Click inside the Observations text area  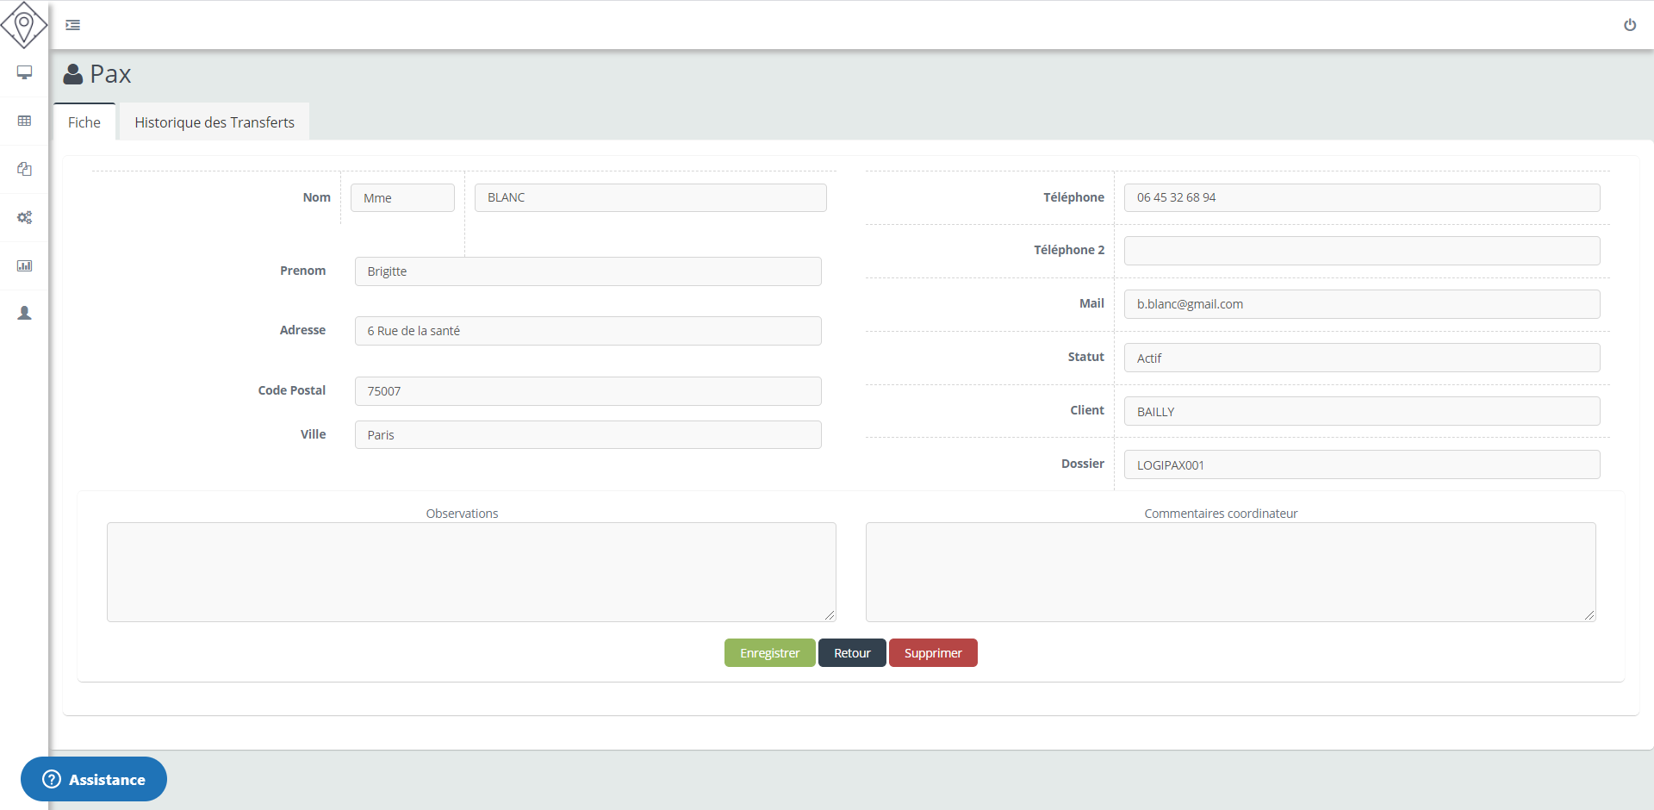coord(471,571)
